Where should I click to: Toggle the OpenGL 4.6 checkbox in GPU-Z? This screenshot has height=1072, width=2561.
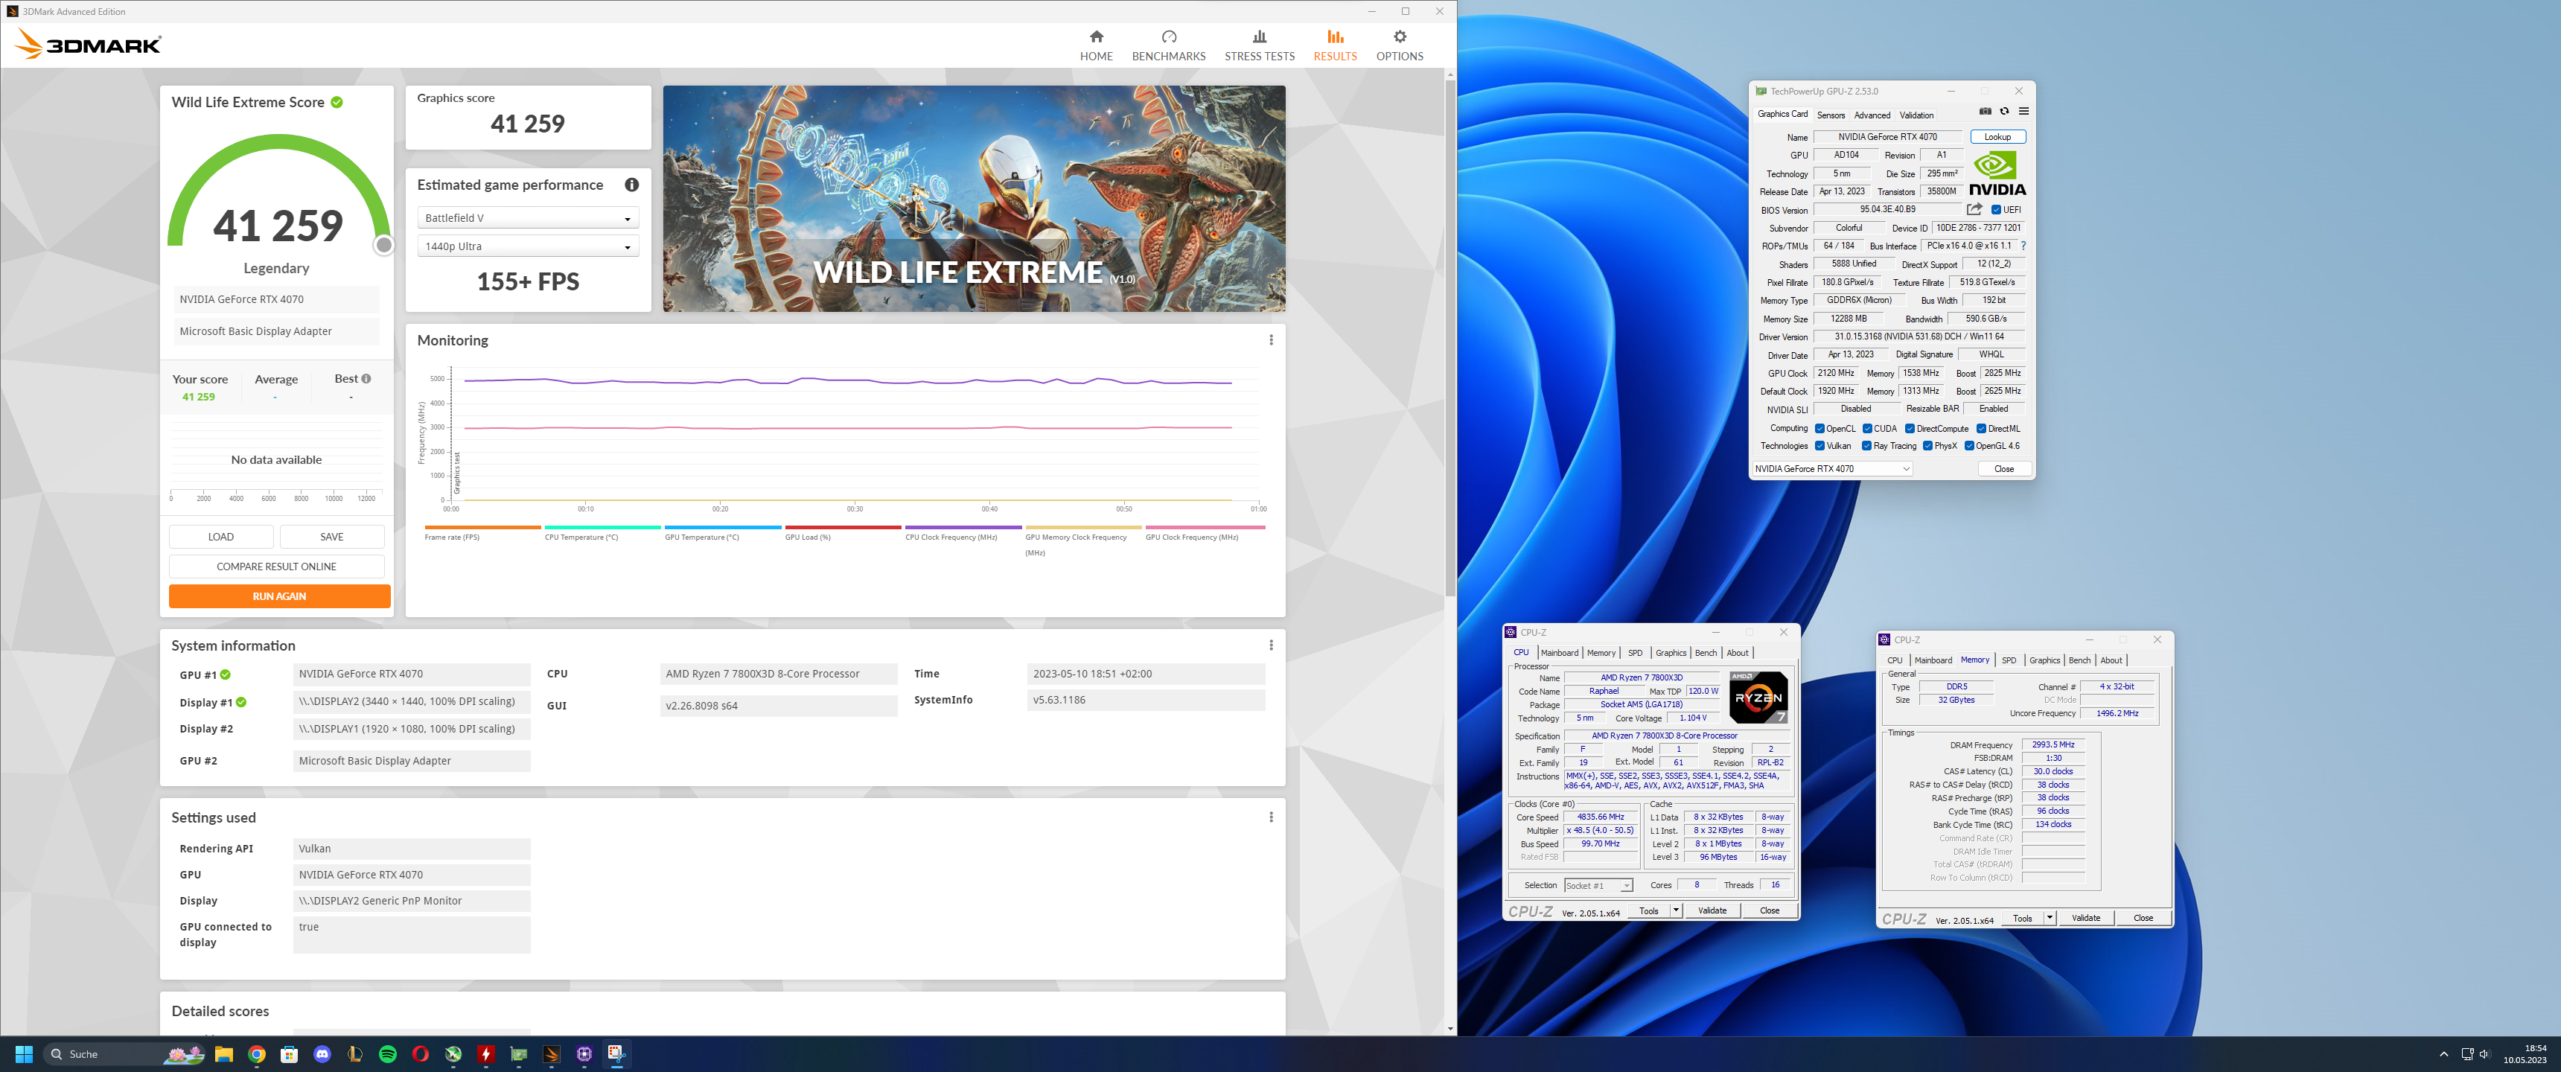(x=1969, y=445)
